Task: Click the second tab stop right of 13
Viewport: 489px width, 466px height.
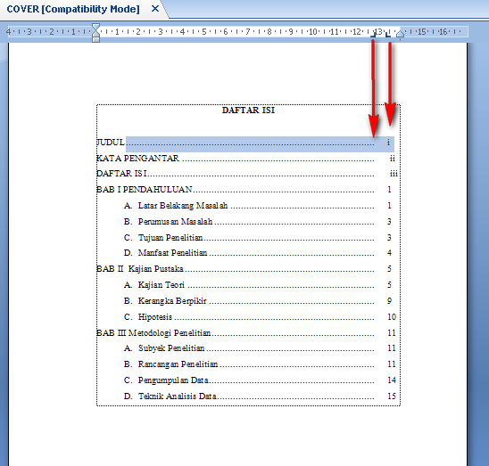Action: [x=387, y=35]
